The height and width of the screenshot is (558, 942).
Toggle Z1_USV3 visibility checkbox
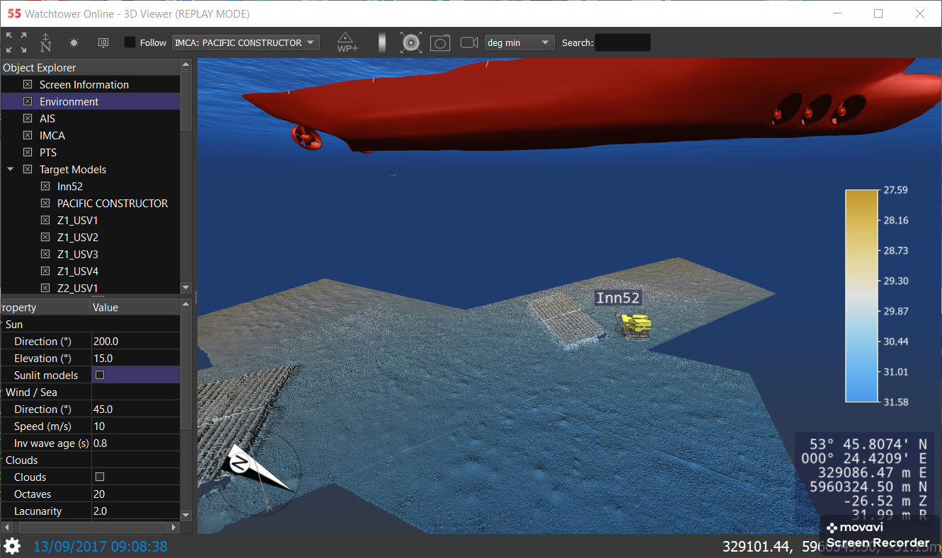[45, 254]
